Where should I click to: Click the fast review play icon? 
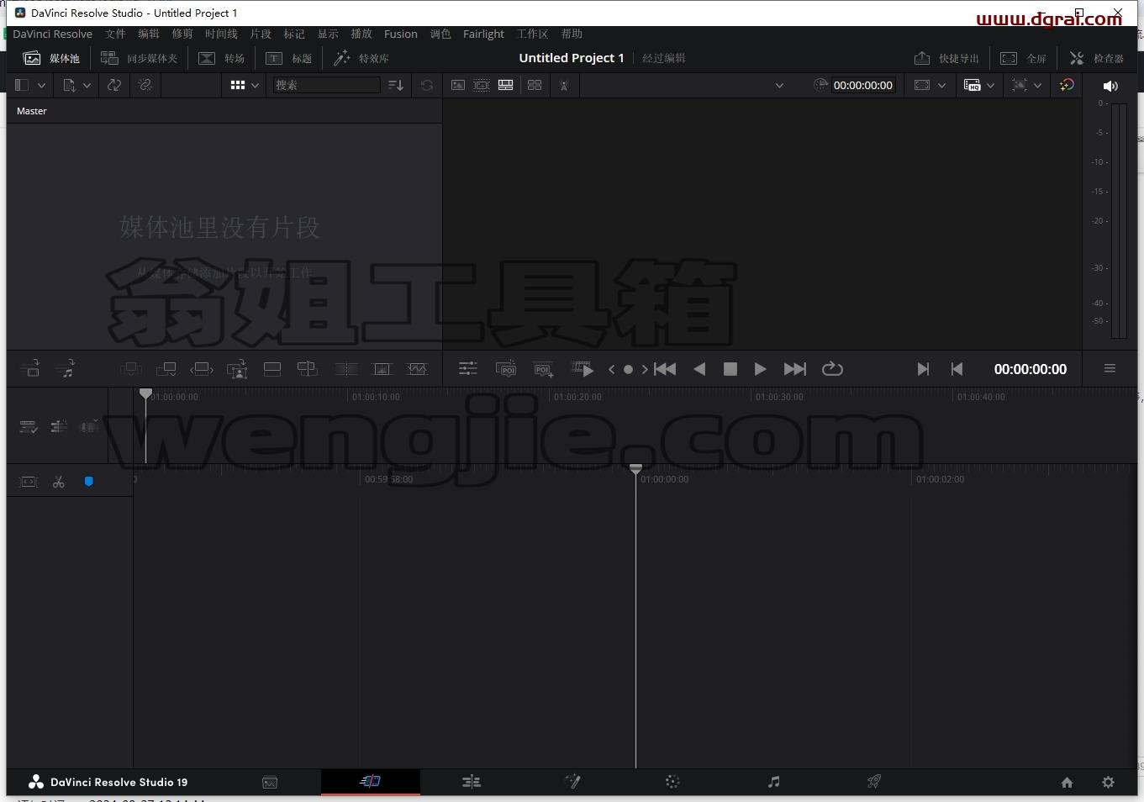pos(583,369)
